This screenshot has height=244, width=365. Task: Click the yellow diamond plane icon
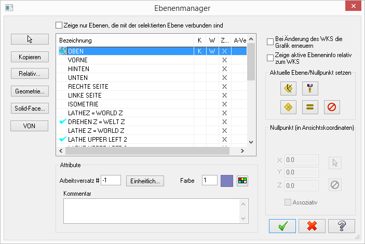coord(288,107)
